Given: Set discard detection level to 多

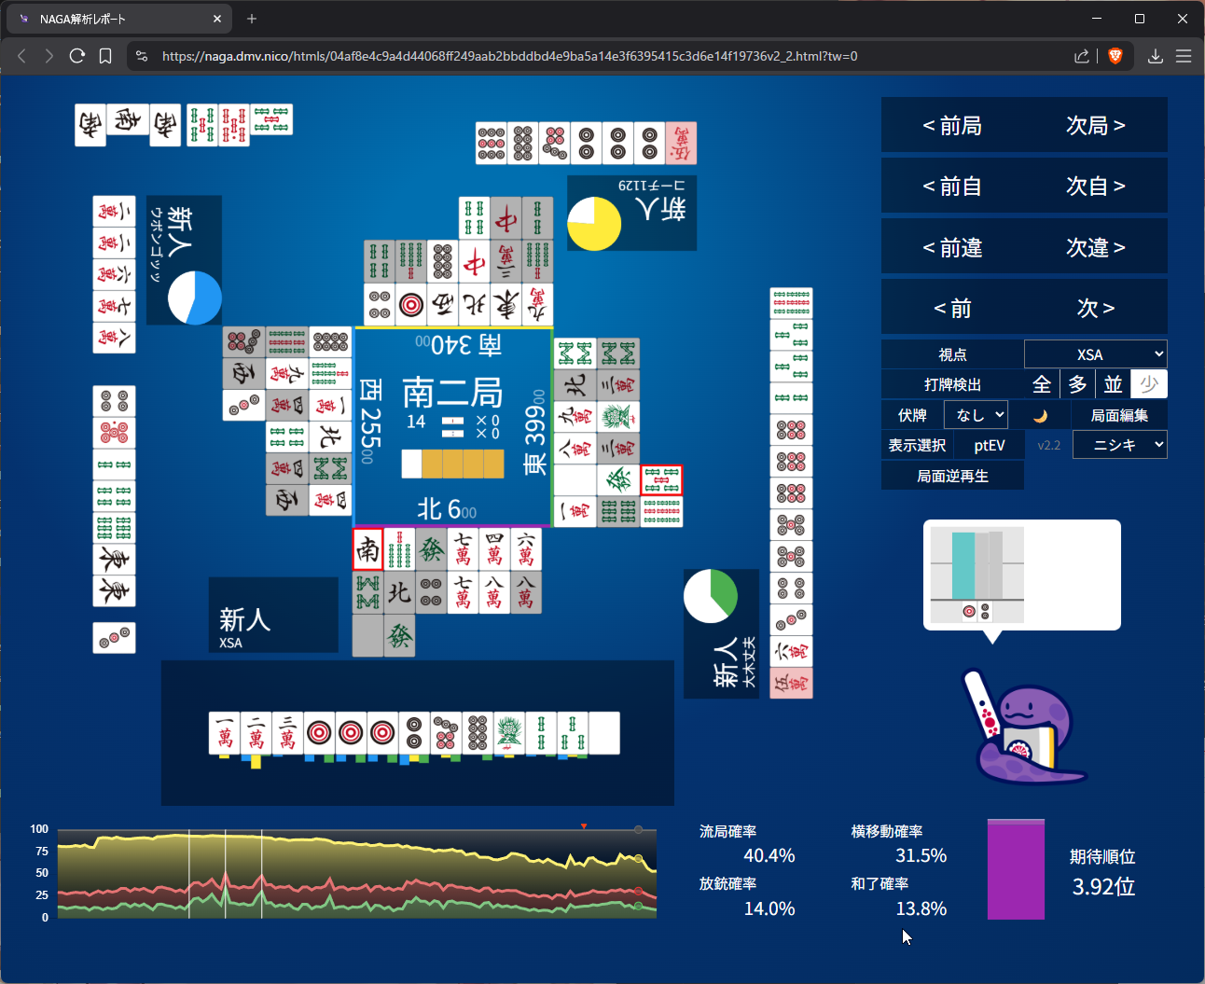Looking at the screenshot, I should click(1077, 384).
